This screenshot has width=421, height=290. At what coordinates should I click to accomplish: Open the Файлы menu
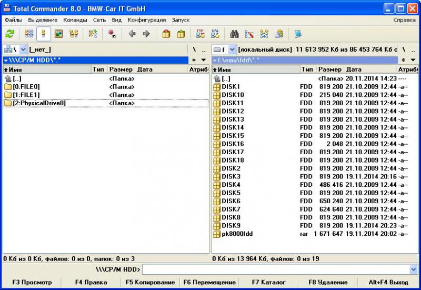[14, 20]
